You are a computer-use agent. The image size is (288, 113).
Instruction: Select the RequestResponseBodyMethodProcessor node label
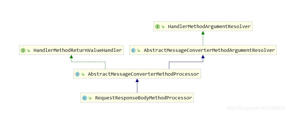point(144,98)
